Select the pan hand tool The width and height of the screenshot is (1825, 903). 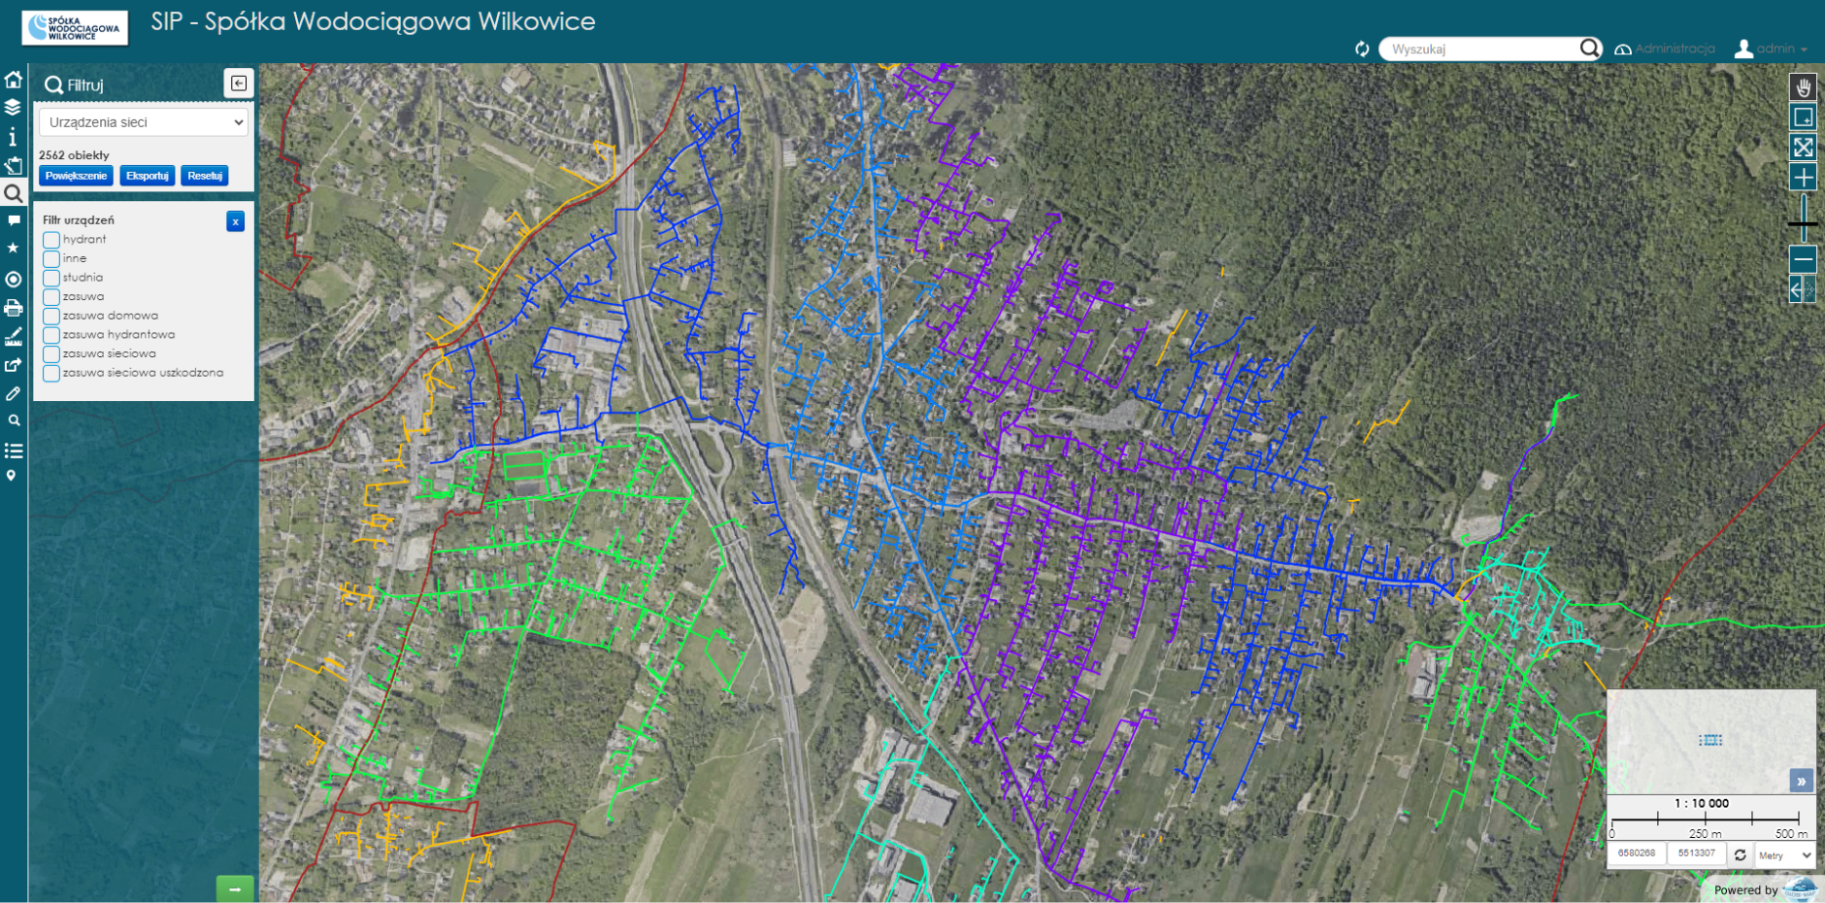1803,87
